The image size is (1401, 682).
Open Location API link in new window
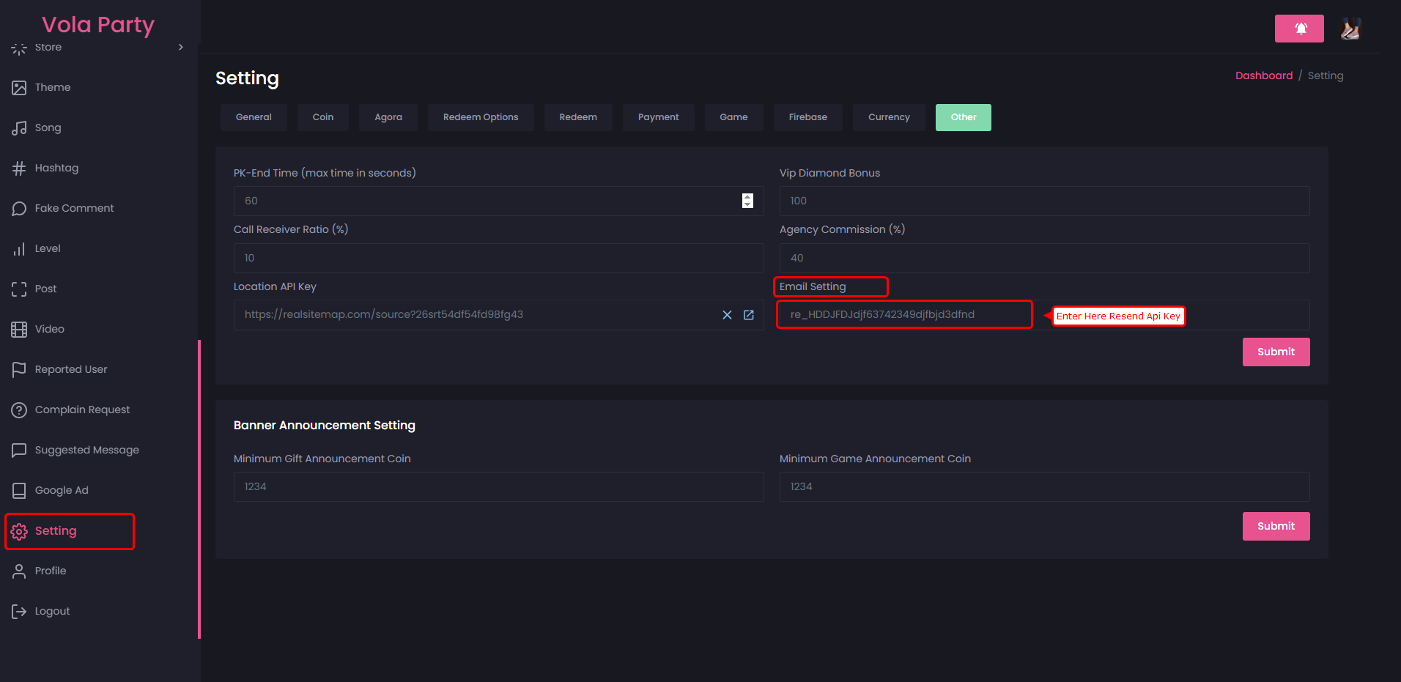(x=749, y=315)
